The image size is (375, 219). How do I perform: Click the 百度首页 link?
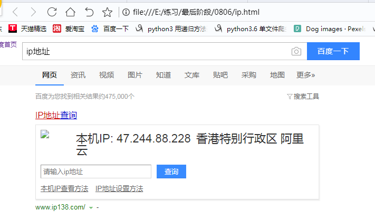(8, 44)
